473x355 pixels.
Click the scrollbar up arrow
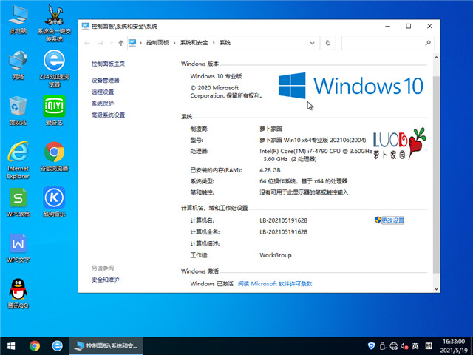click(x=436, y=58)
